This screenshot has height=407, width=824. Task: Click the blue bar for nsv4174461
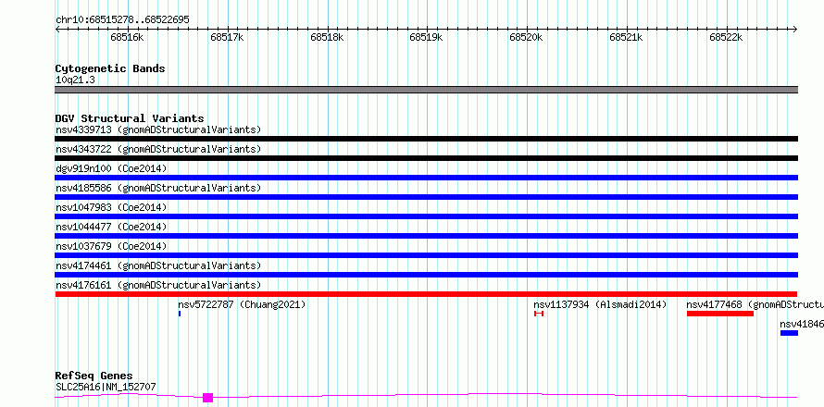point(426,275)
